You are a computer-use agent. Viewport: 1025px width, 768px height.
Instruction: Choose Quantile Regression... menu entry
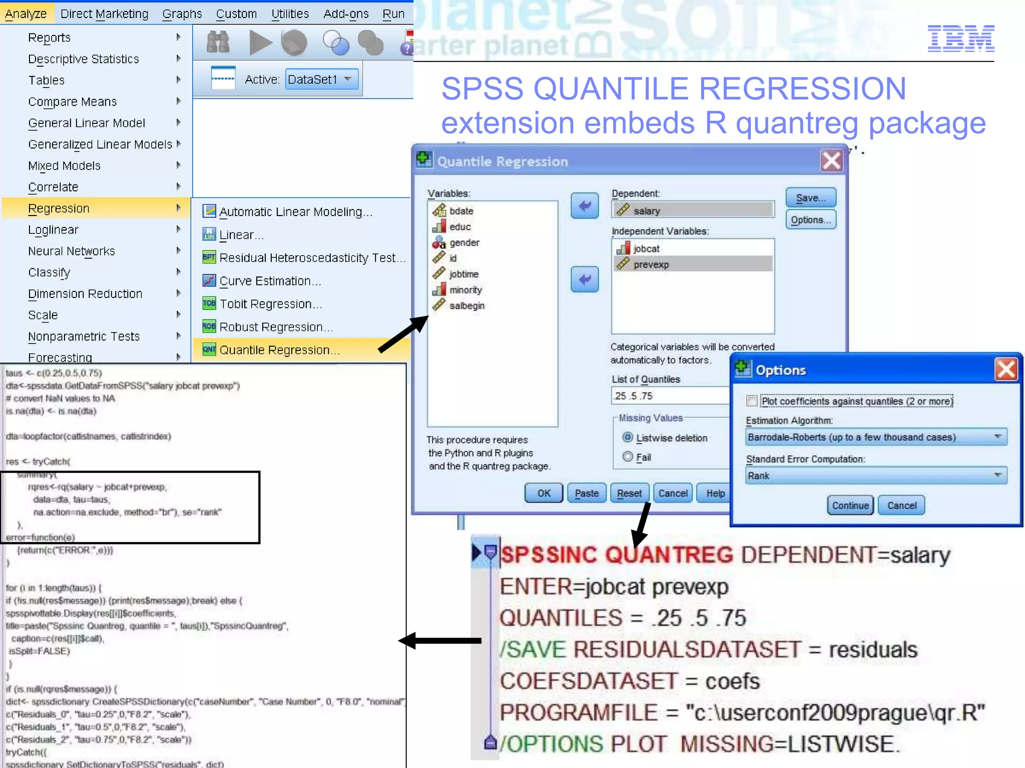pos(302,349)
